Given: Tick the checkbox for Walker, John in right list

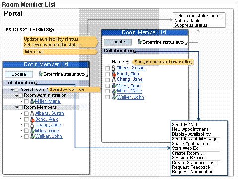Looking at the screenshot, I should pyautogui.click(x=108, y=97).
